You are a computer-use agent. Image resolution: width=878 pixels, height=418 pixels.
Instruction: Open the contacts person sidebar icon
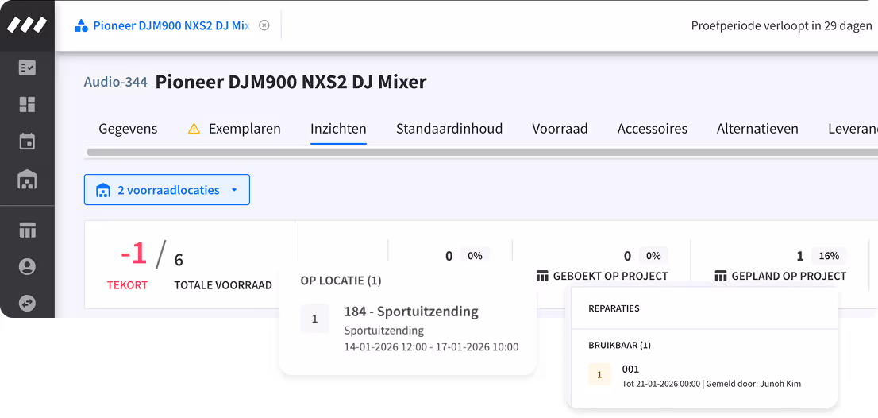[x=27, y=267]
